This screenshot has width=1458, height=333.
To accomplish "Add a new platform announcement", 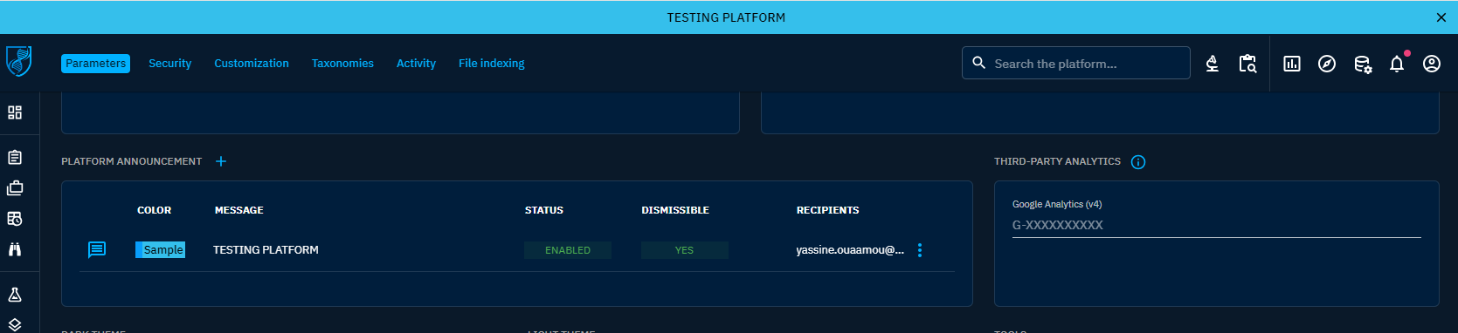I will pyautogui.click(x=221, y=161).
